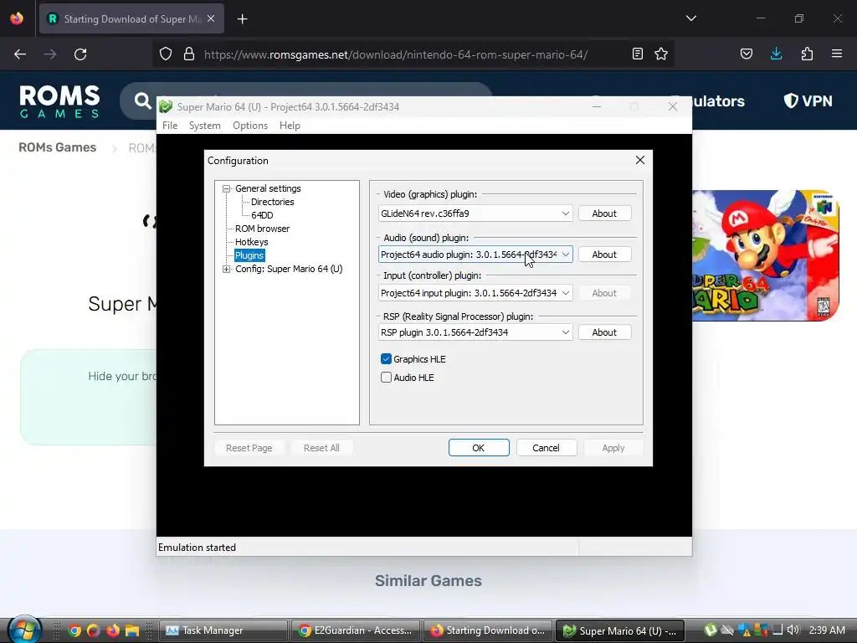Collapse the General settings tree node
The width and height of the screenshot is (857, 643).
[226, 188]
